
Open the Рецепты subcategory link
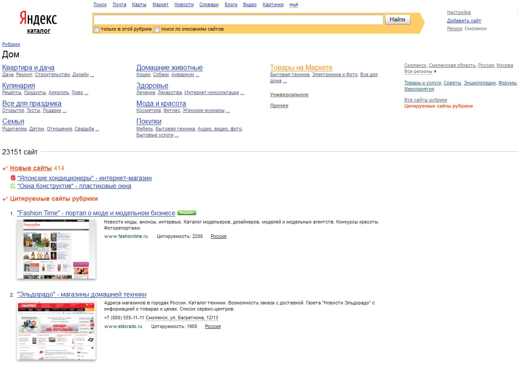[11, 93]
